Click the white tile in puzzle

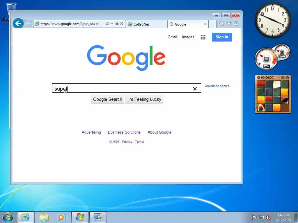pos(277,84)
